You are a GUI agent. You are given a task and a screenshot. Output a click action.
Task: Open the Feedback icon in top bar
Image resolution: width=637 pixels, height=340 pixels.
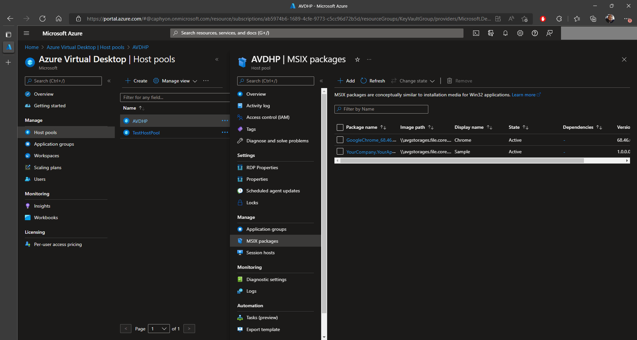[549, 33]
